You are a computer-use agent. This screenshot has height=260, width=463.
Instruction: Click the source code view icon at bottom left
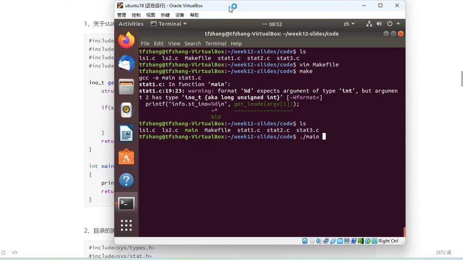pos(15,253)
